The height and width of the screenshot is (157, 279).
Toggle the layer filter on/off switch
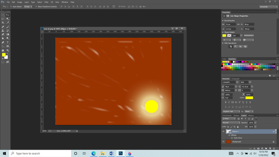tap(256, 119)
